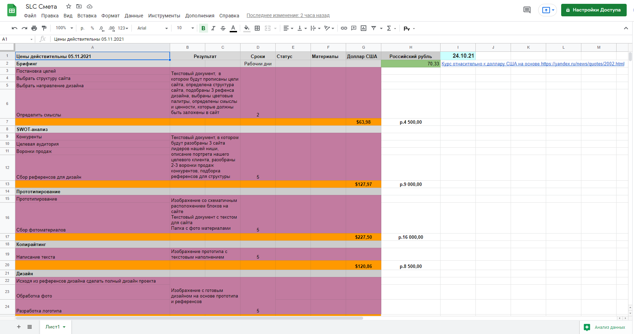The image size is (634, 334).
Task: Open horizontal align dropdown
Action: 288,28
